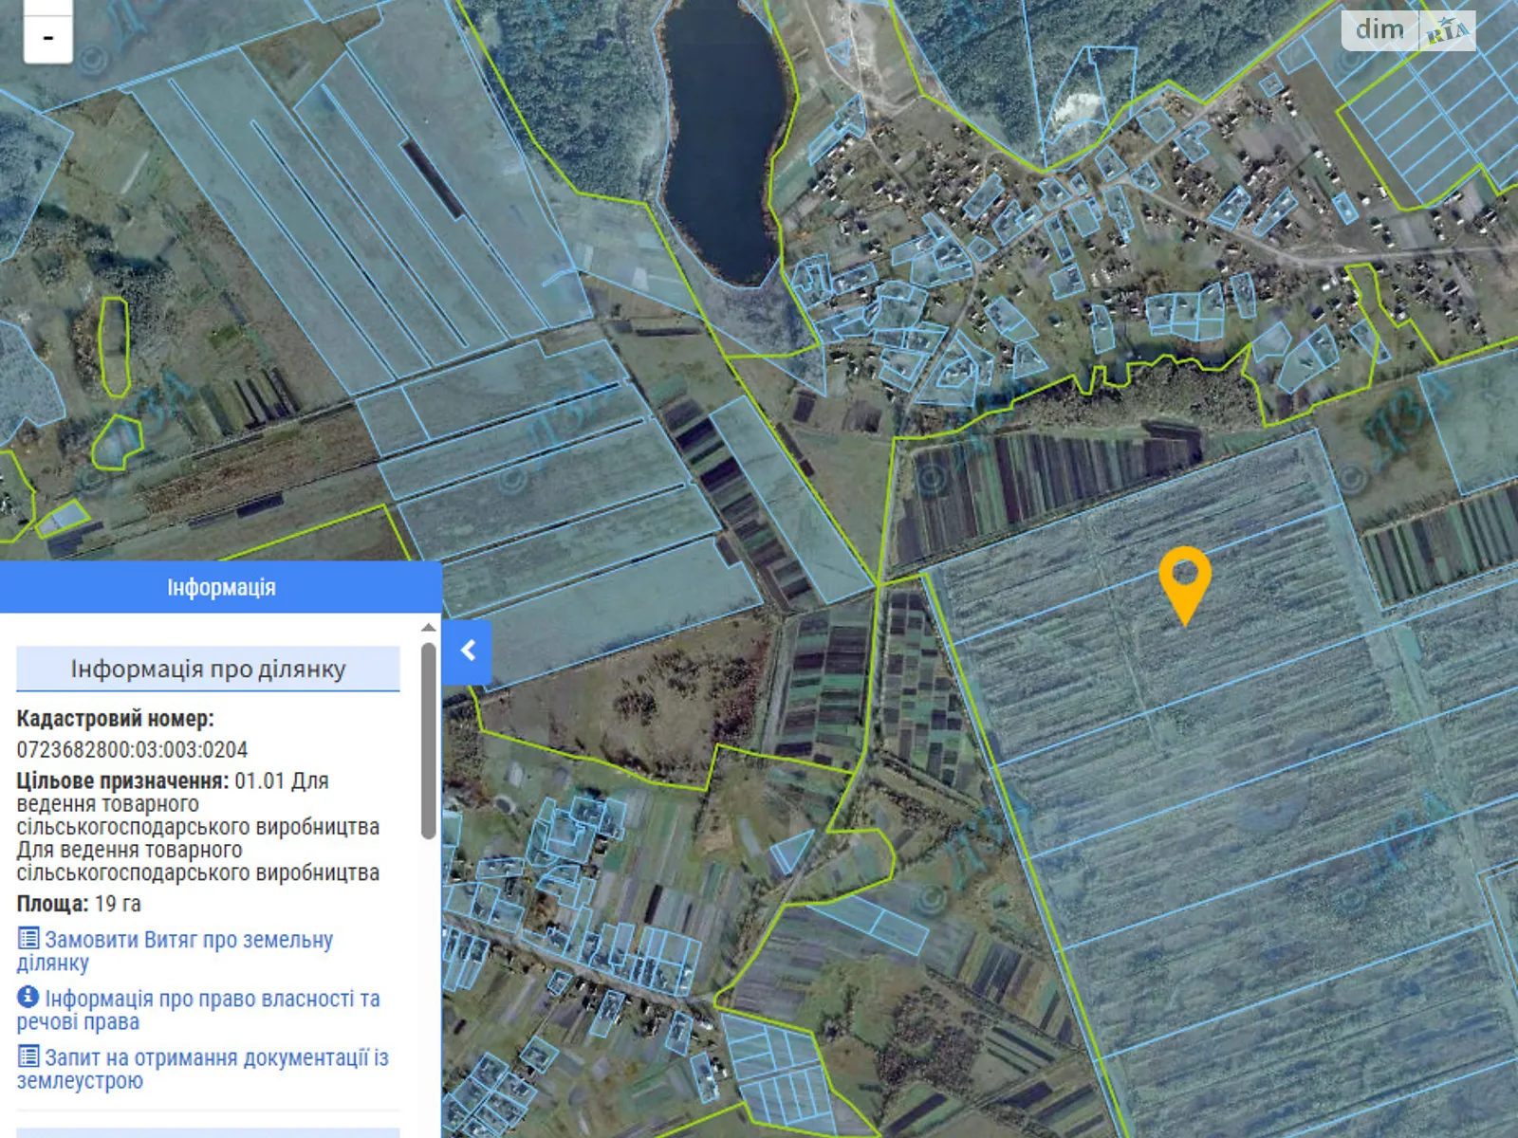The image size is (1518, 1138).
Task: Click the info panel scrollbar thumb
Action: coord(429,740)
